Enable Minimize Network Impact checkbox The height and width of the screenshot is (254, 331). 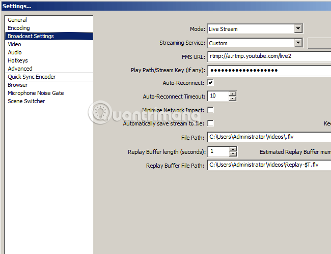click(x=210, y=110)
